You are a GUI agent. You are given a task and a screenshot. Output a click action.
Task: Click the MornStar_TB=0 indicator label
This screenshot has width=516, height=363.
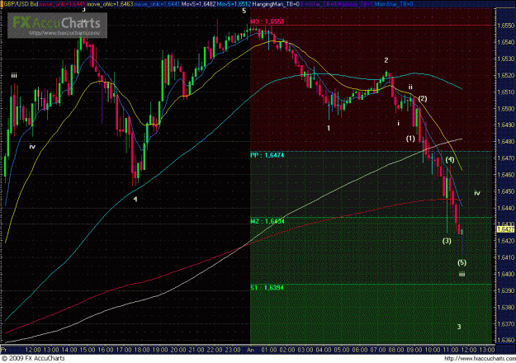tap(394, 4)
